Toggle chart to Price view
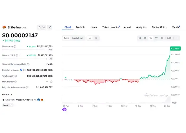The image size is (186, 133). [x=66, y=38]
